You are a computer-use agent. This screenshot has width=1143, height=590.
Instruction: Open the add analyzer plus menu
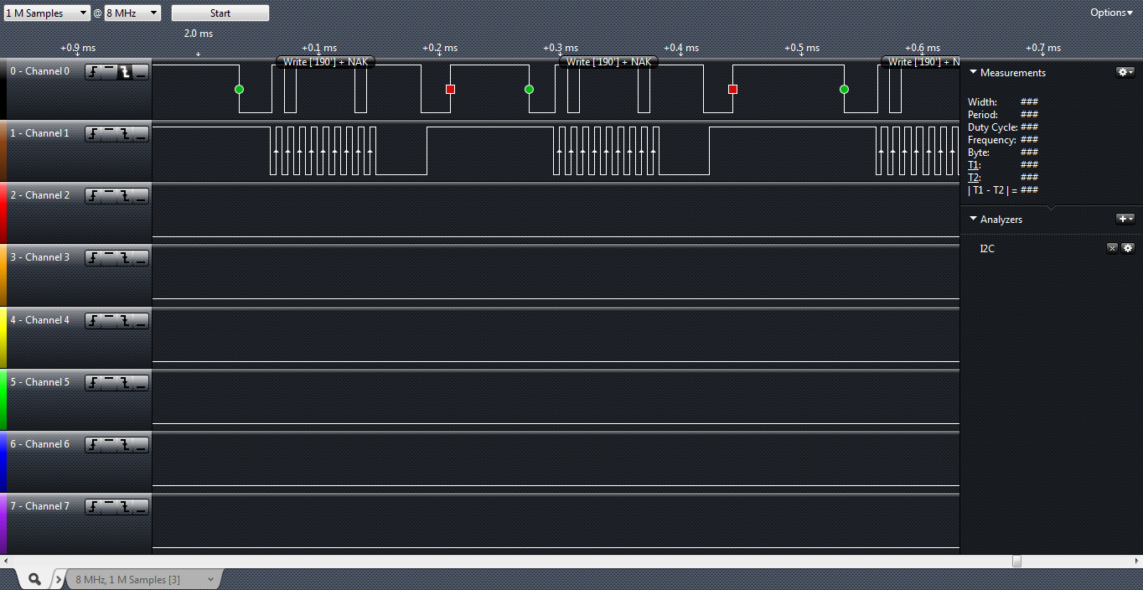point(1125,219)
